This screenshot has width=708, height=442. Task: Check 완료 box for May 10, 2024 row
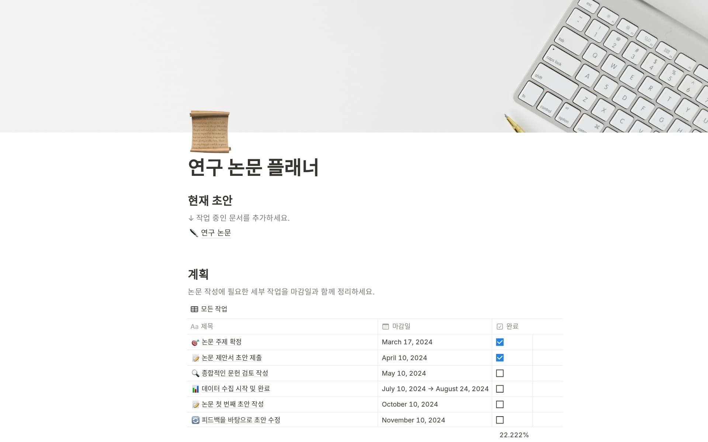click(x=500, y=373)
